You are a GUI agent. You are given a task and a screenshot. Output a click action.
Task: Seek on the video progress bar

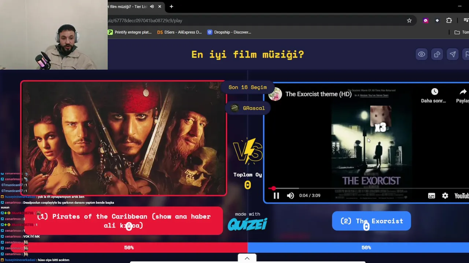[368, 188]
